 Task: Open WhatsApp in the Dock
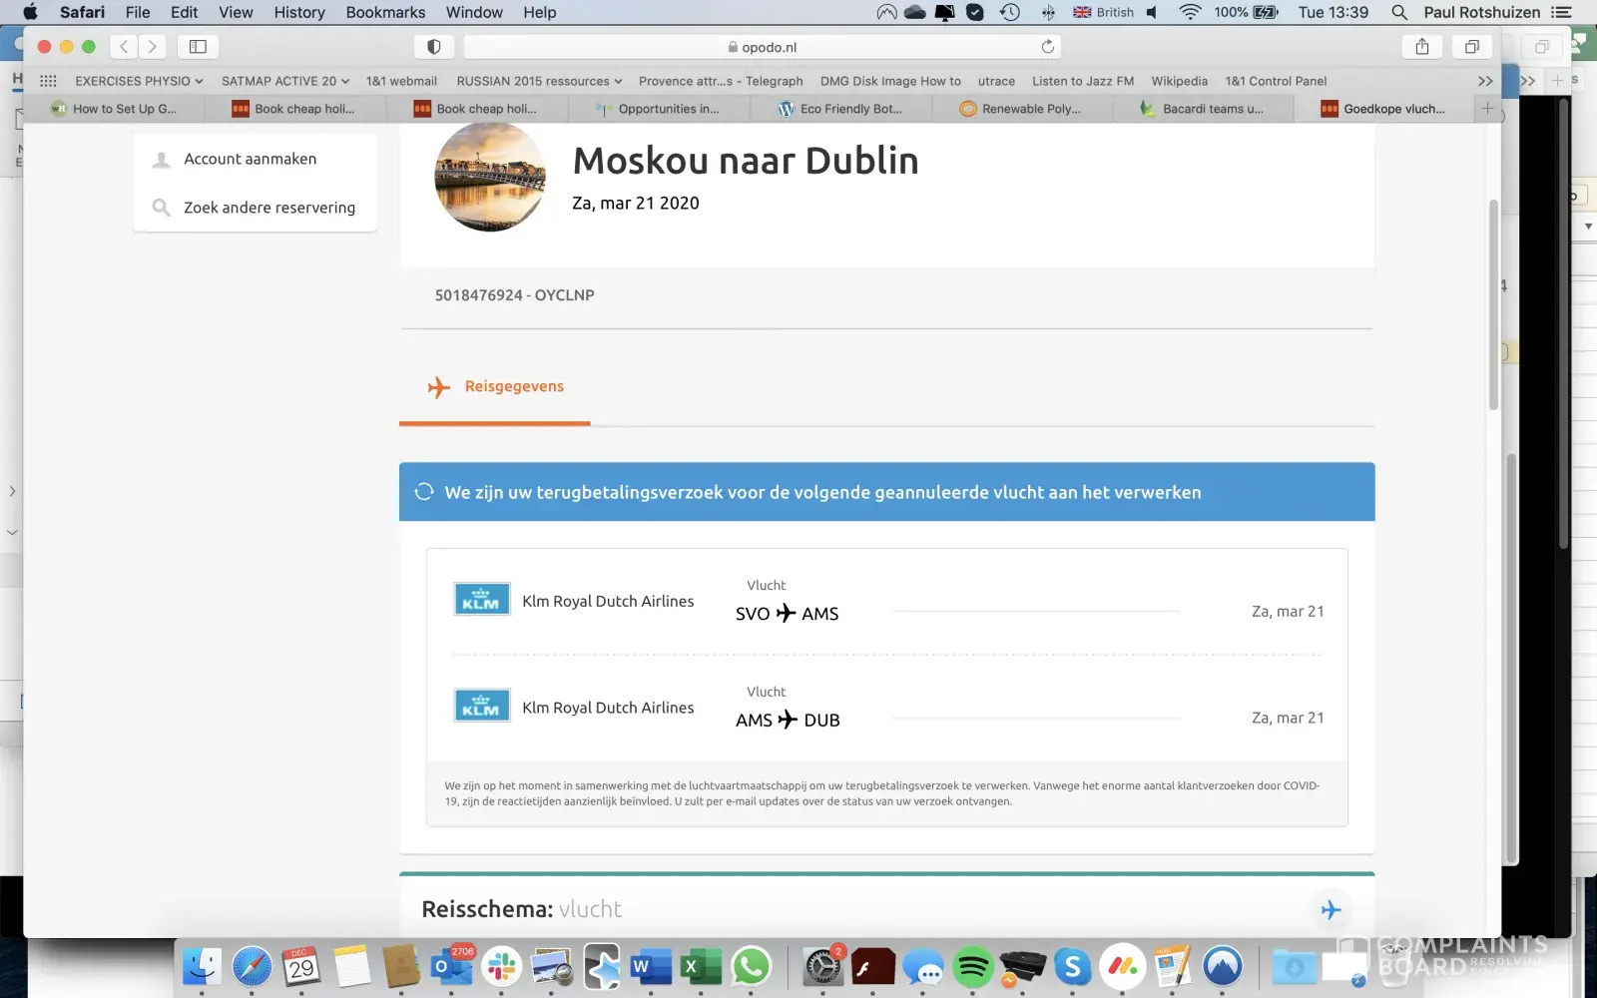click(751, 966)
